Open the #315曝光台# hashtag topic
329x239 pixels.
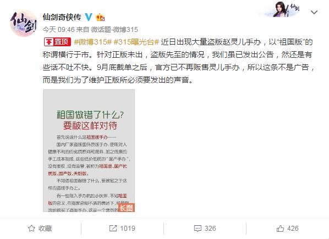(x=136, y=42)
